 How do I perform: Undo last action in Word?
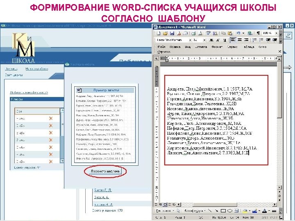[238, 34]
